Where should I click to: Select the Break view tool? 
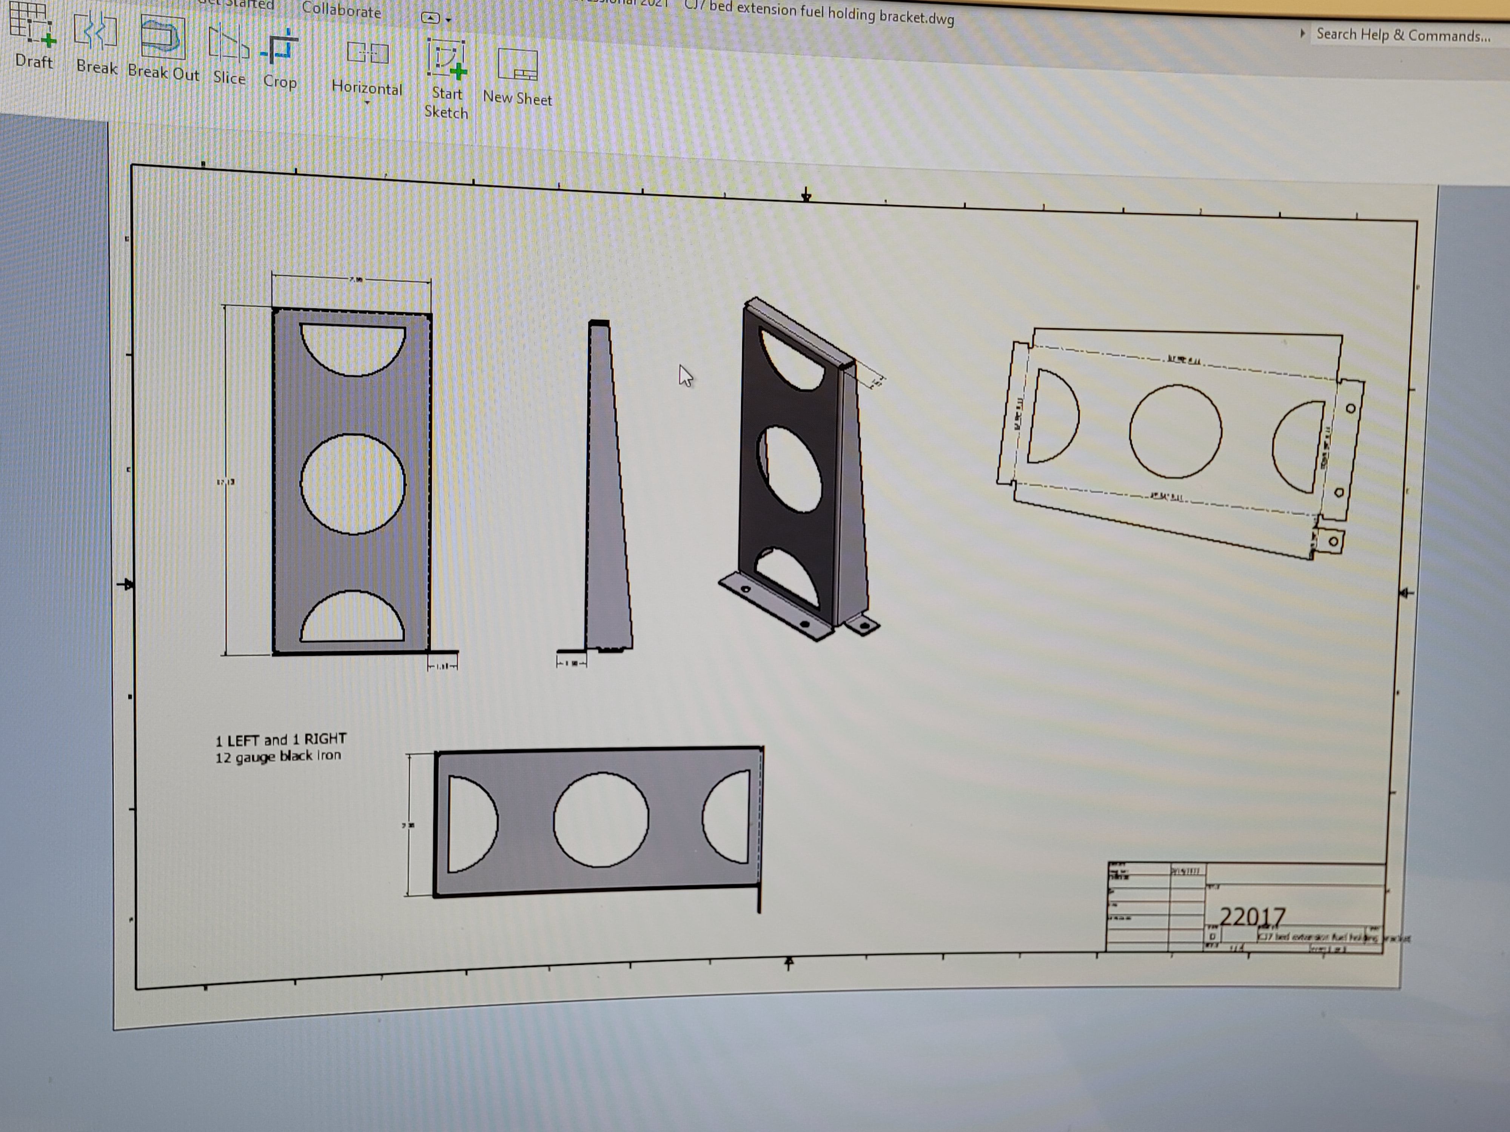point(96,42)
